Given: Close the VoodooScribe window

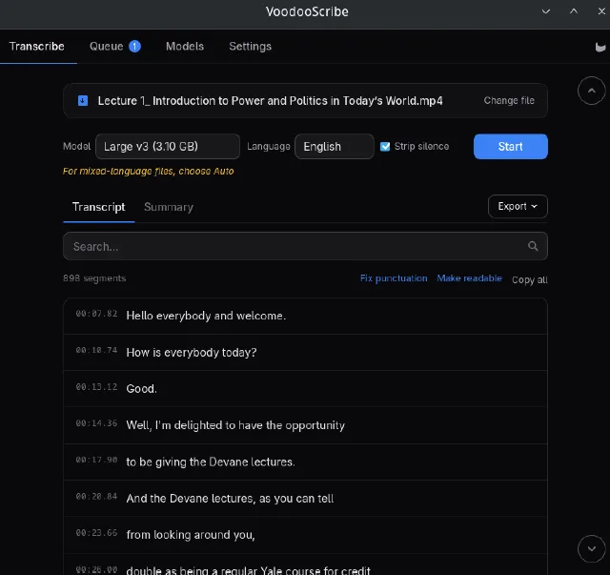Looking at the screenshot, I should 601,11.
